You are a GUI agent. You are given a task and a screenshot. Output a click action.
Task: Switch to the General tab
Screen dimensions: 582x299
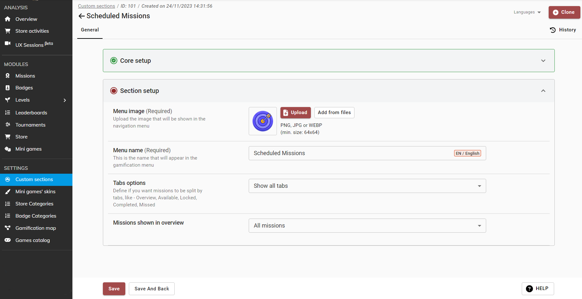[90, 30]
